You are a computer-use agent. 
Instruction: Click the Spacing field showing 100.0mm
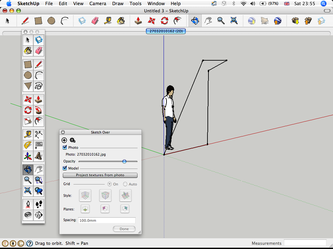(107, 220)
